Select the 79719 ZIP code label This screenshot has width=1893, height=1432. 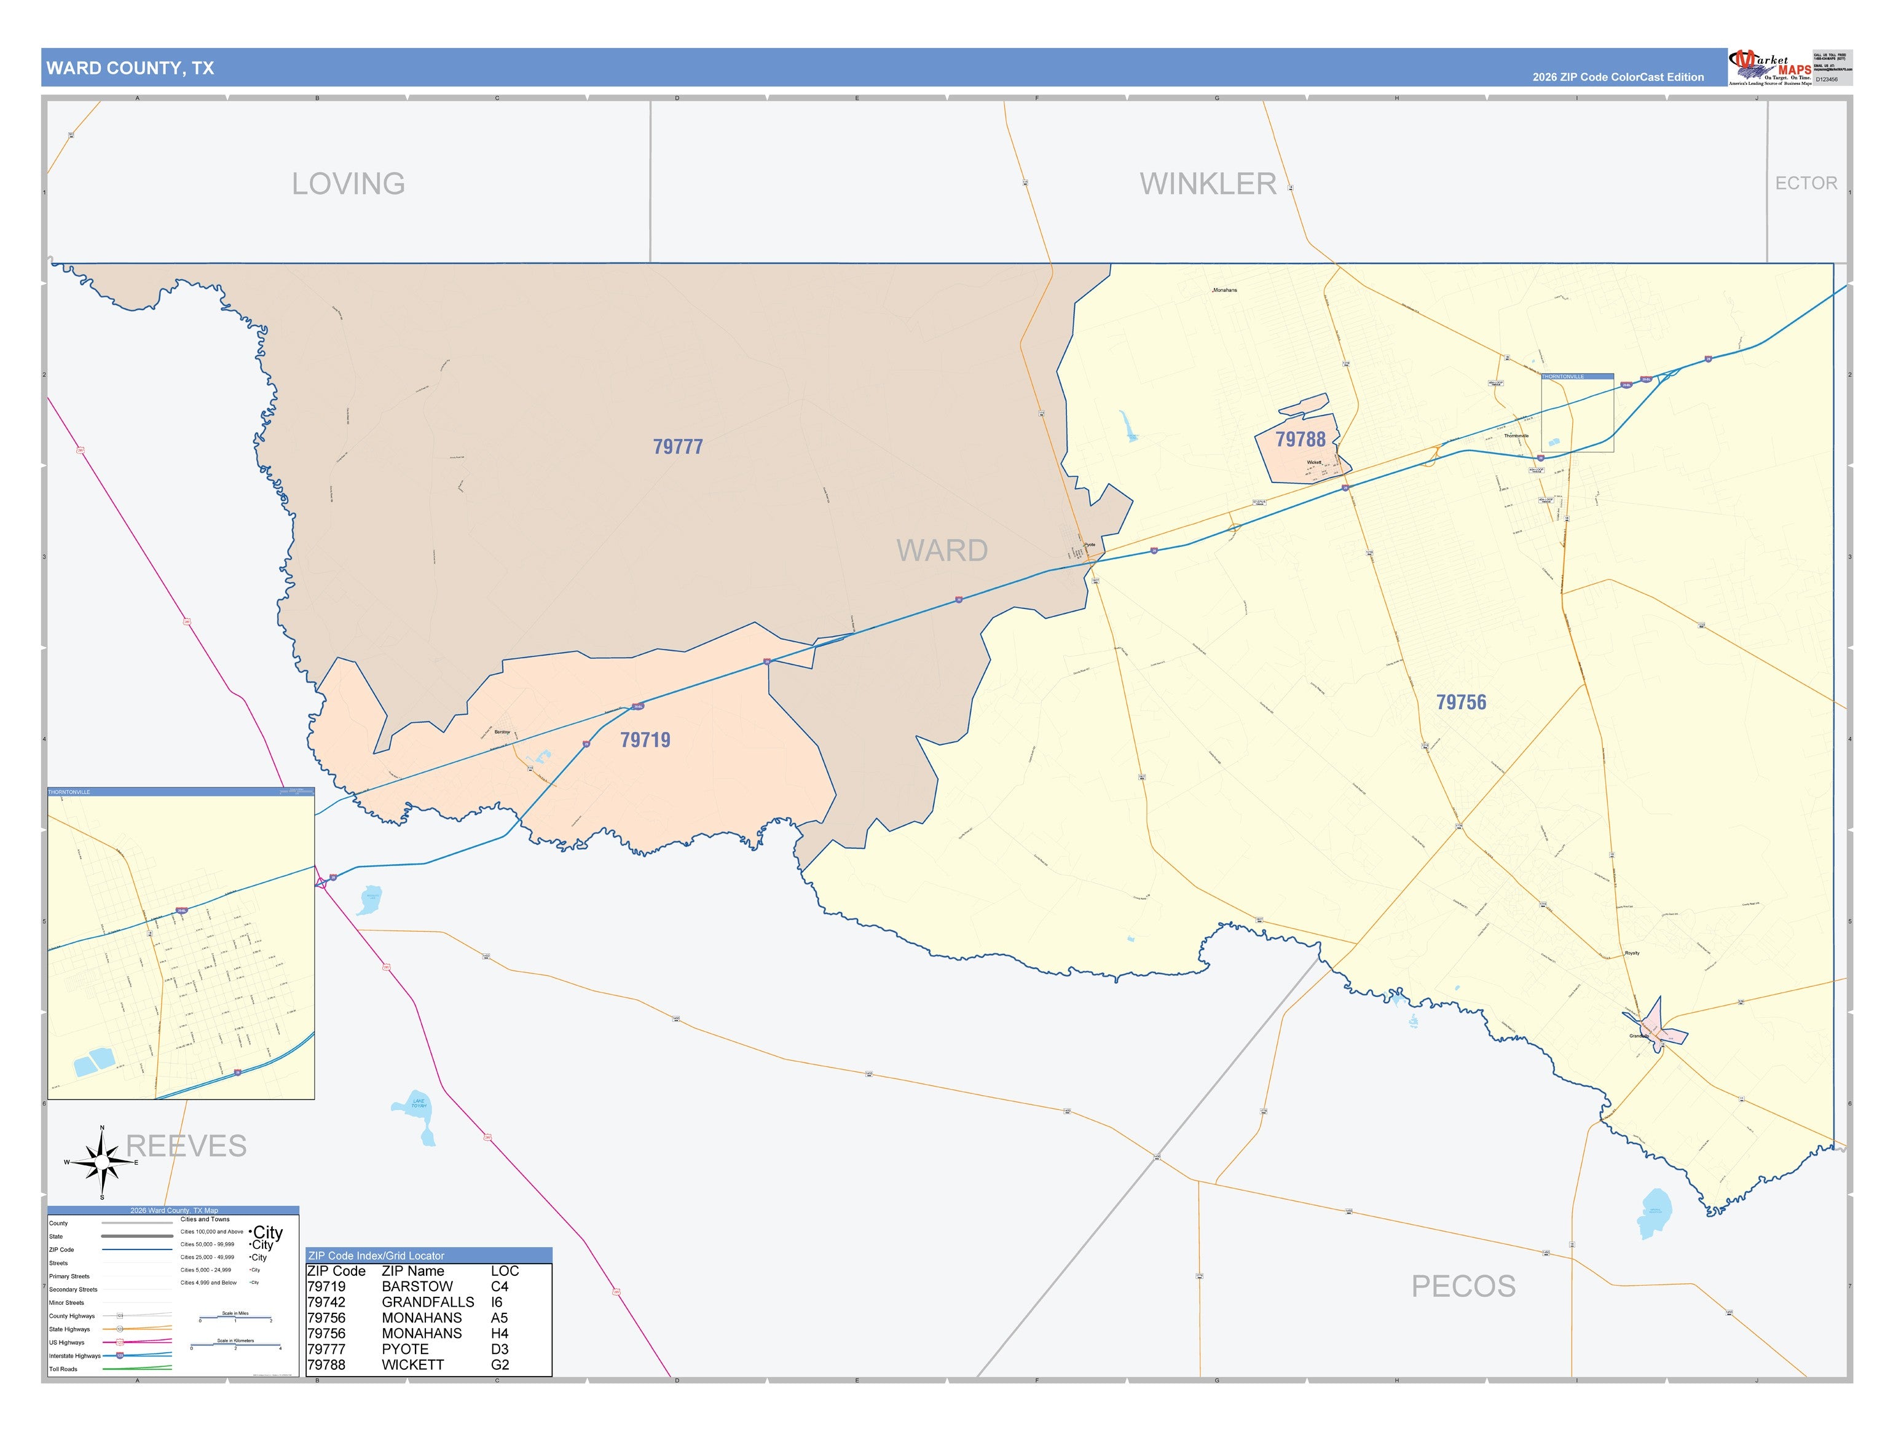coord(645,739)
